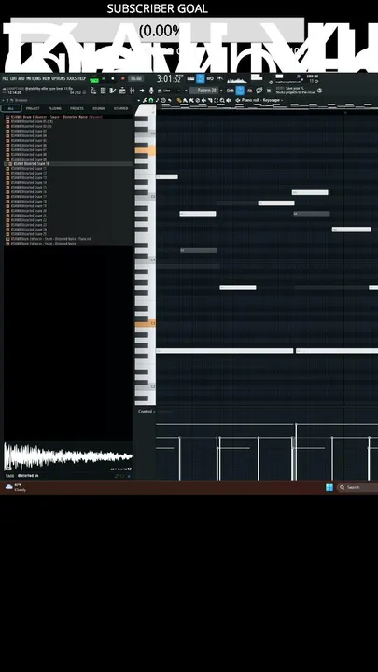This screenshot has width=378, height=672.
Task: Open the piano roll menu arrow
Action: coord(139,100)
